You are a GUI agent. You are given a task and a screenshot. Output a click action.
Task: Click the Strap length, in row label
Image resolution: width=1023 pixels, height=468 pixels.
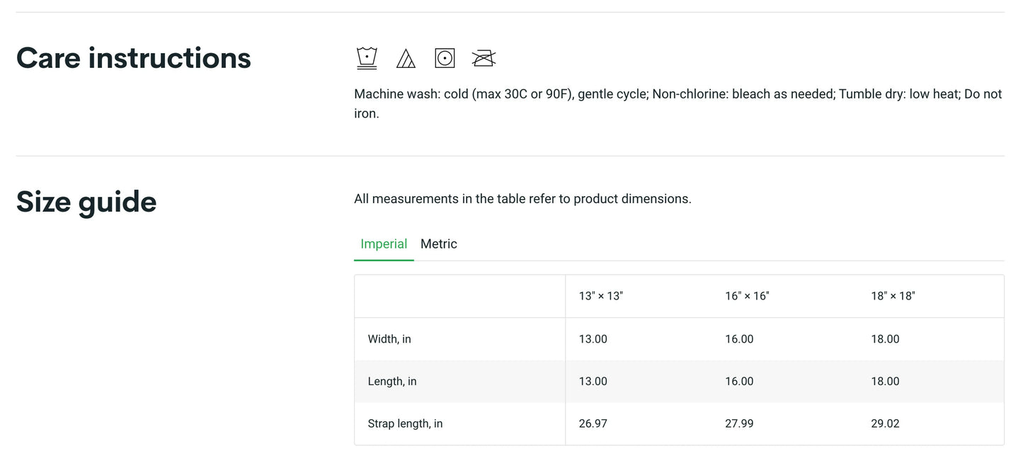[405, 424]
